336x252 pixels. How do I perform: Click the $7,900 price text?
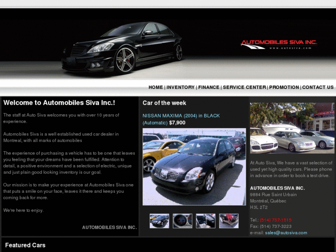[x=177, y=123]
